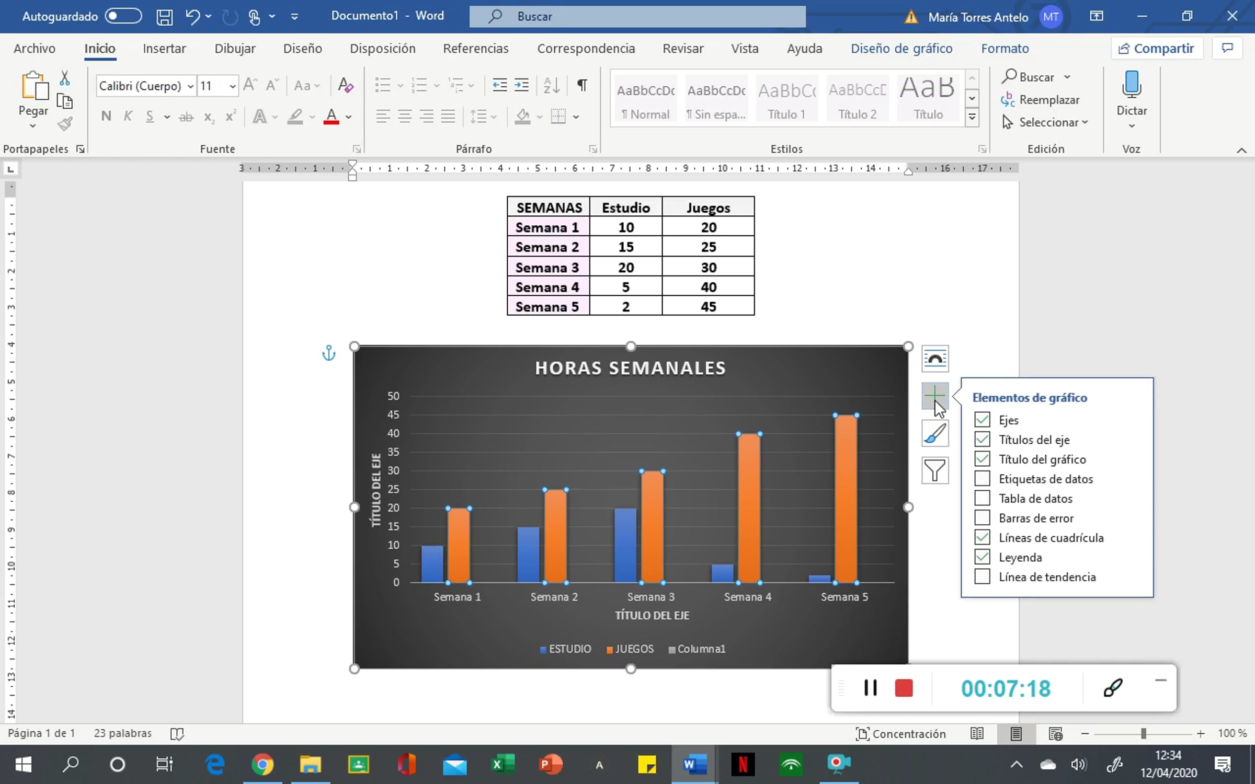Screen dimensions: 1255x784
Task: Click the zoom slider handle
Action: (x=1143, y=734)
